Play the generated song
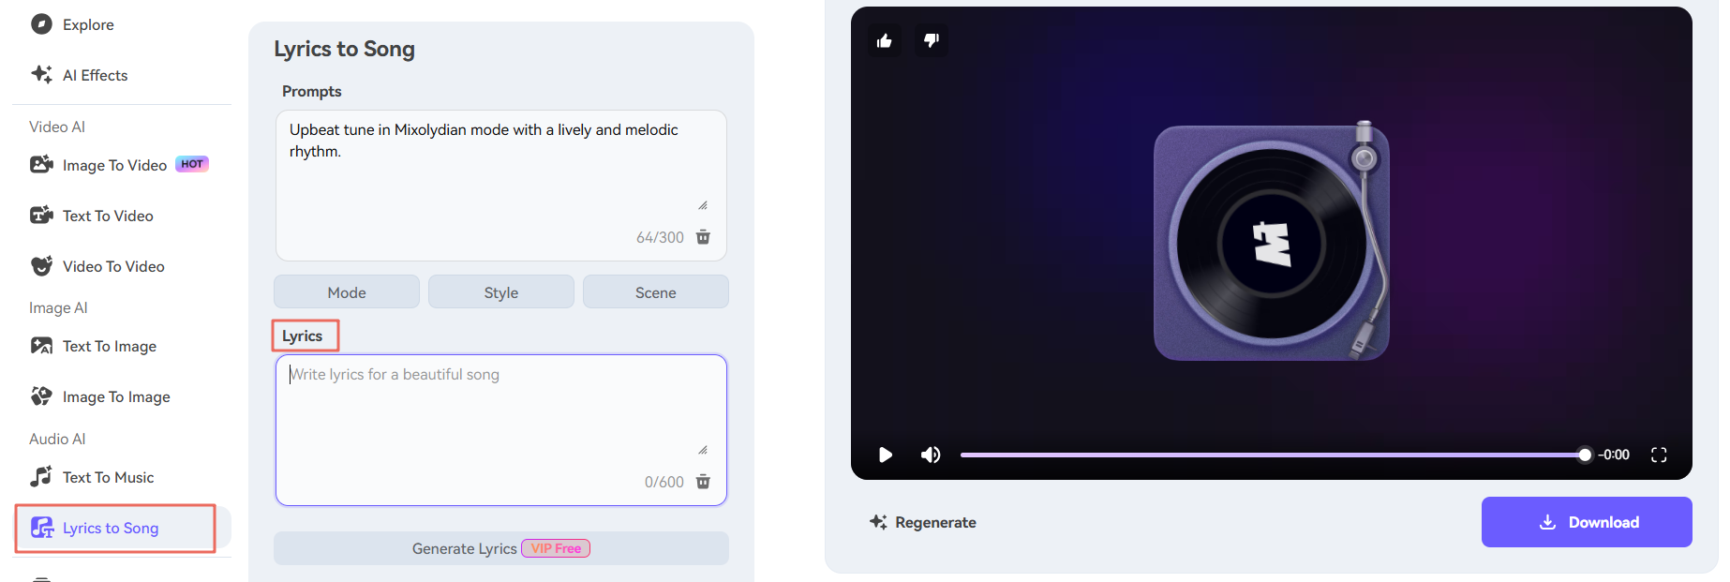 885,455
